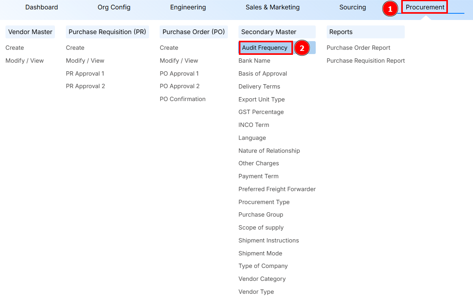Open the INCO Term master

point(253,125)
